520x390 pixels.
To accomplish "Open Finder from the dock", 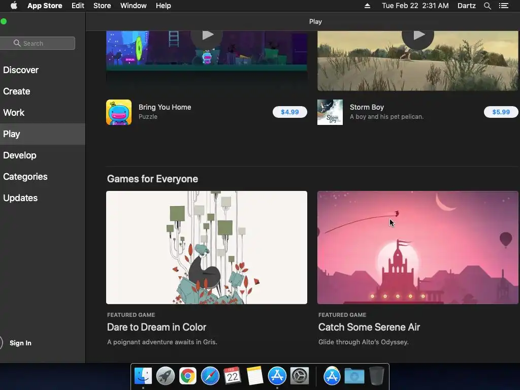I will pos(143,376).
